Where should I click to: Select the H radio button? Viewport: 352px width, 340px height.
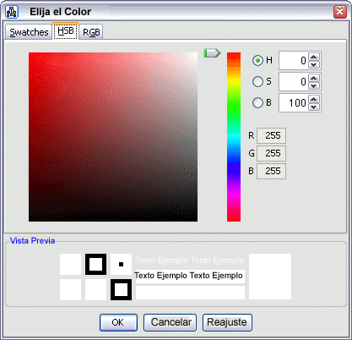(257, 60)
